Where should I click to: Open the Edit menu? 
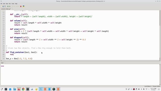pyautogui.click(x=4, y=4)
